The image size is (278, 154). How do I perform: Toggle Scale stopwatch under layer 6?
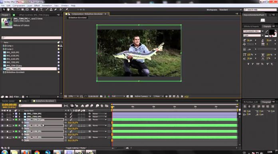click(x=22, y=140)
